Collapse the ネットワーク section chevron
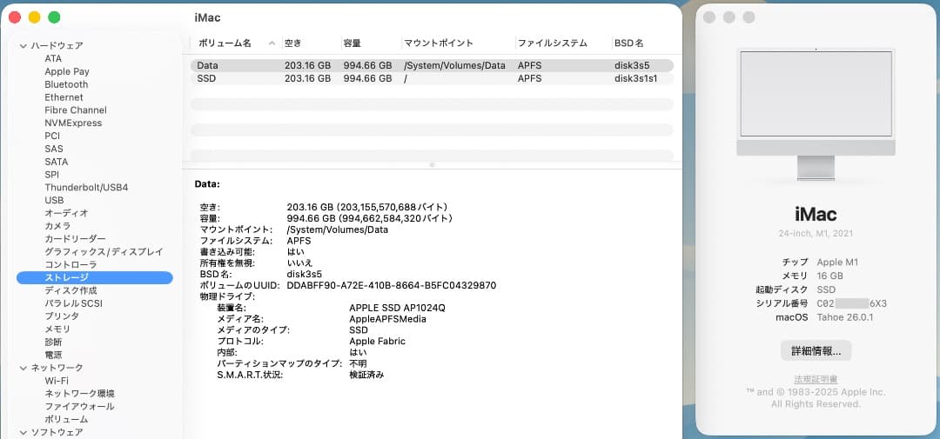 23,368
